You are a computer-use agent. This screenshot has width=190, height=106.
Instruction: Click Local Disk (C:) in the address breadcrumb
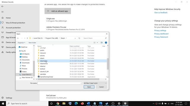pos(38,38)
